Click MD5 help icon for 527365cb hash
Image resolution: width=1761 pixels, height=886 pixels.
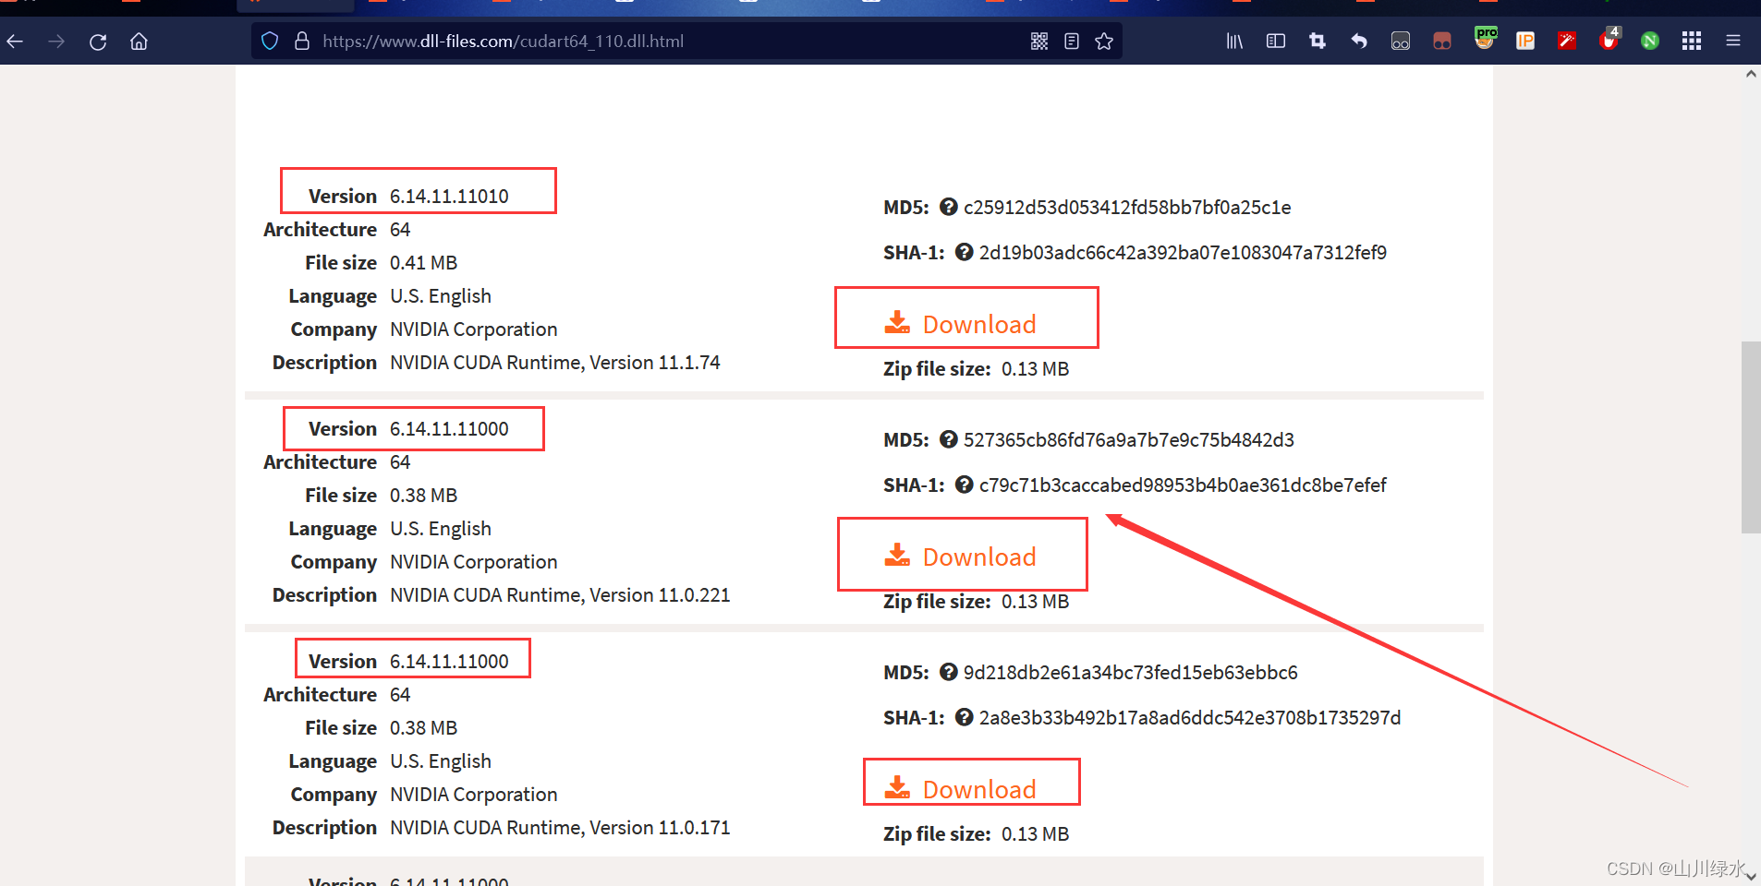[x=948, y=439]
